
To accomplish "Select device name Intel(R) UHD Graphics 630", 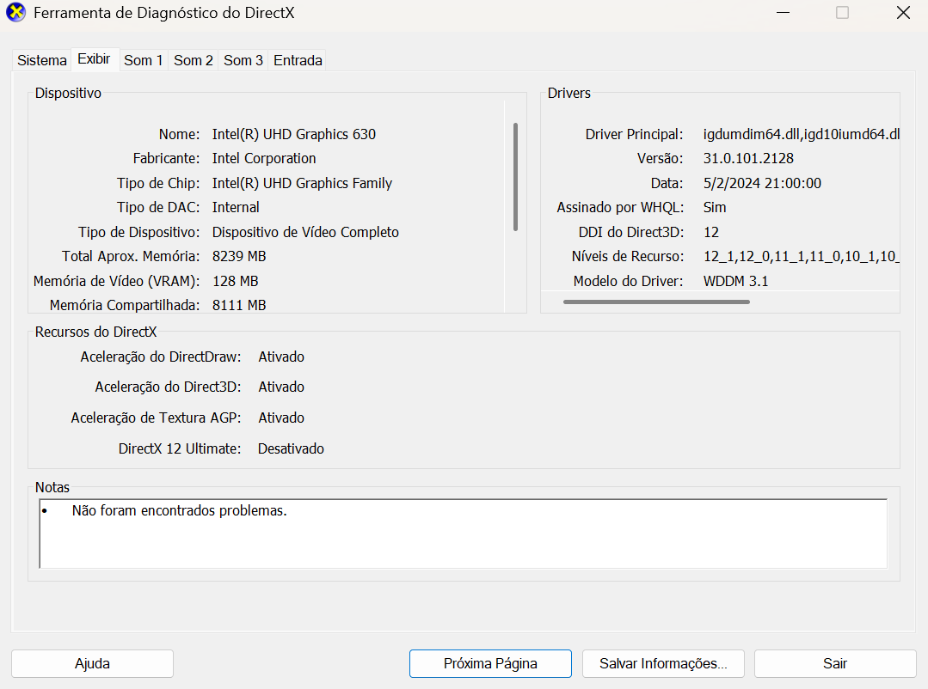I will (294, 134).
